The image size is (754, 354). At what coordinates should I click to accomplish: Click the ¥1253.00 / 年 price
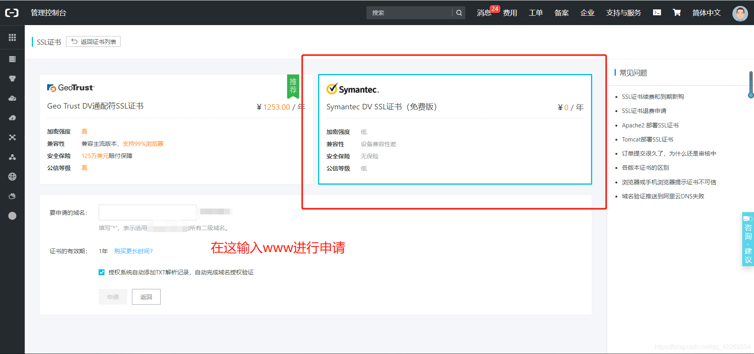click(281, 107)
